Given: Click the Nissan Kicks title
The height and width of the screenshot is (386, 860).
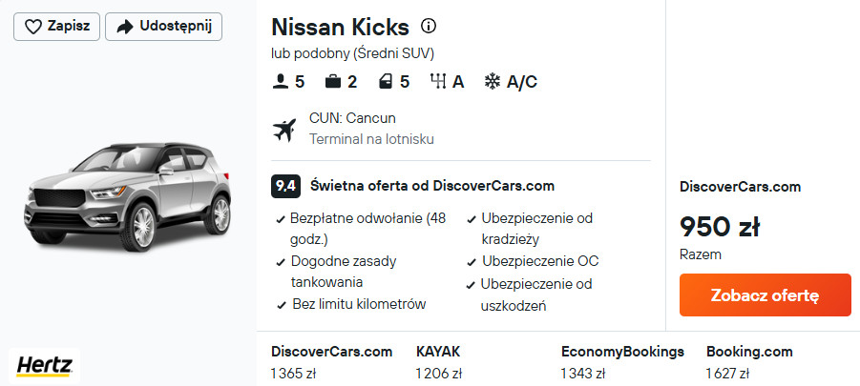Looking at the screenshot, I should pyautogui.click(x=340, y=27).
